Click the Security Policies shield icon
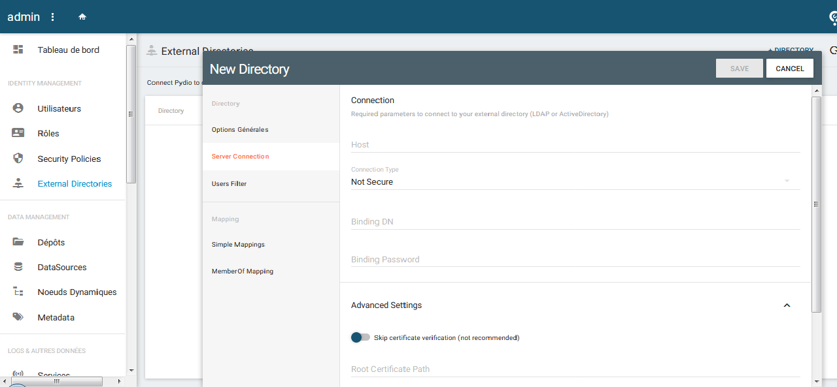Screen dimensions: 837x387 [18, 159]
